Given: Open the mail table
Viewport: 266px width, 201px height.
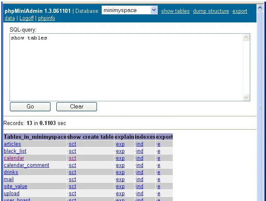Looking at the screenshot, I should [x=9, y=179].
